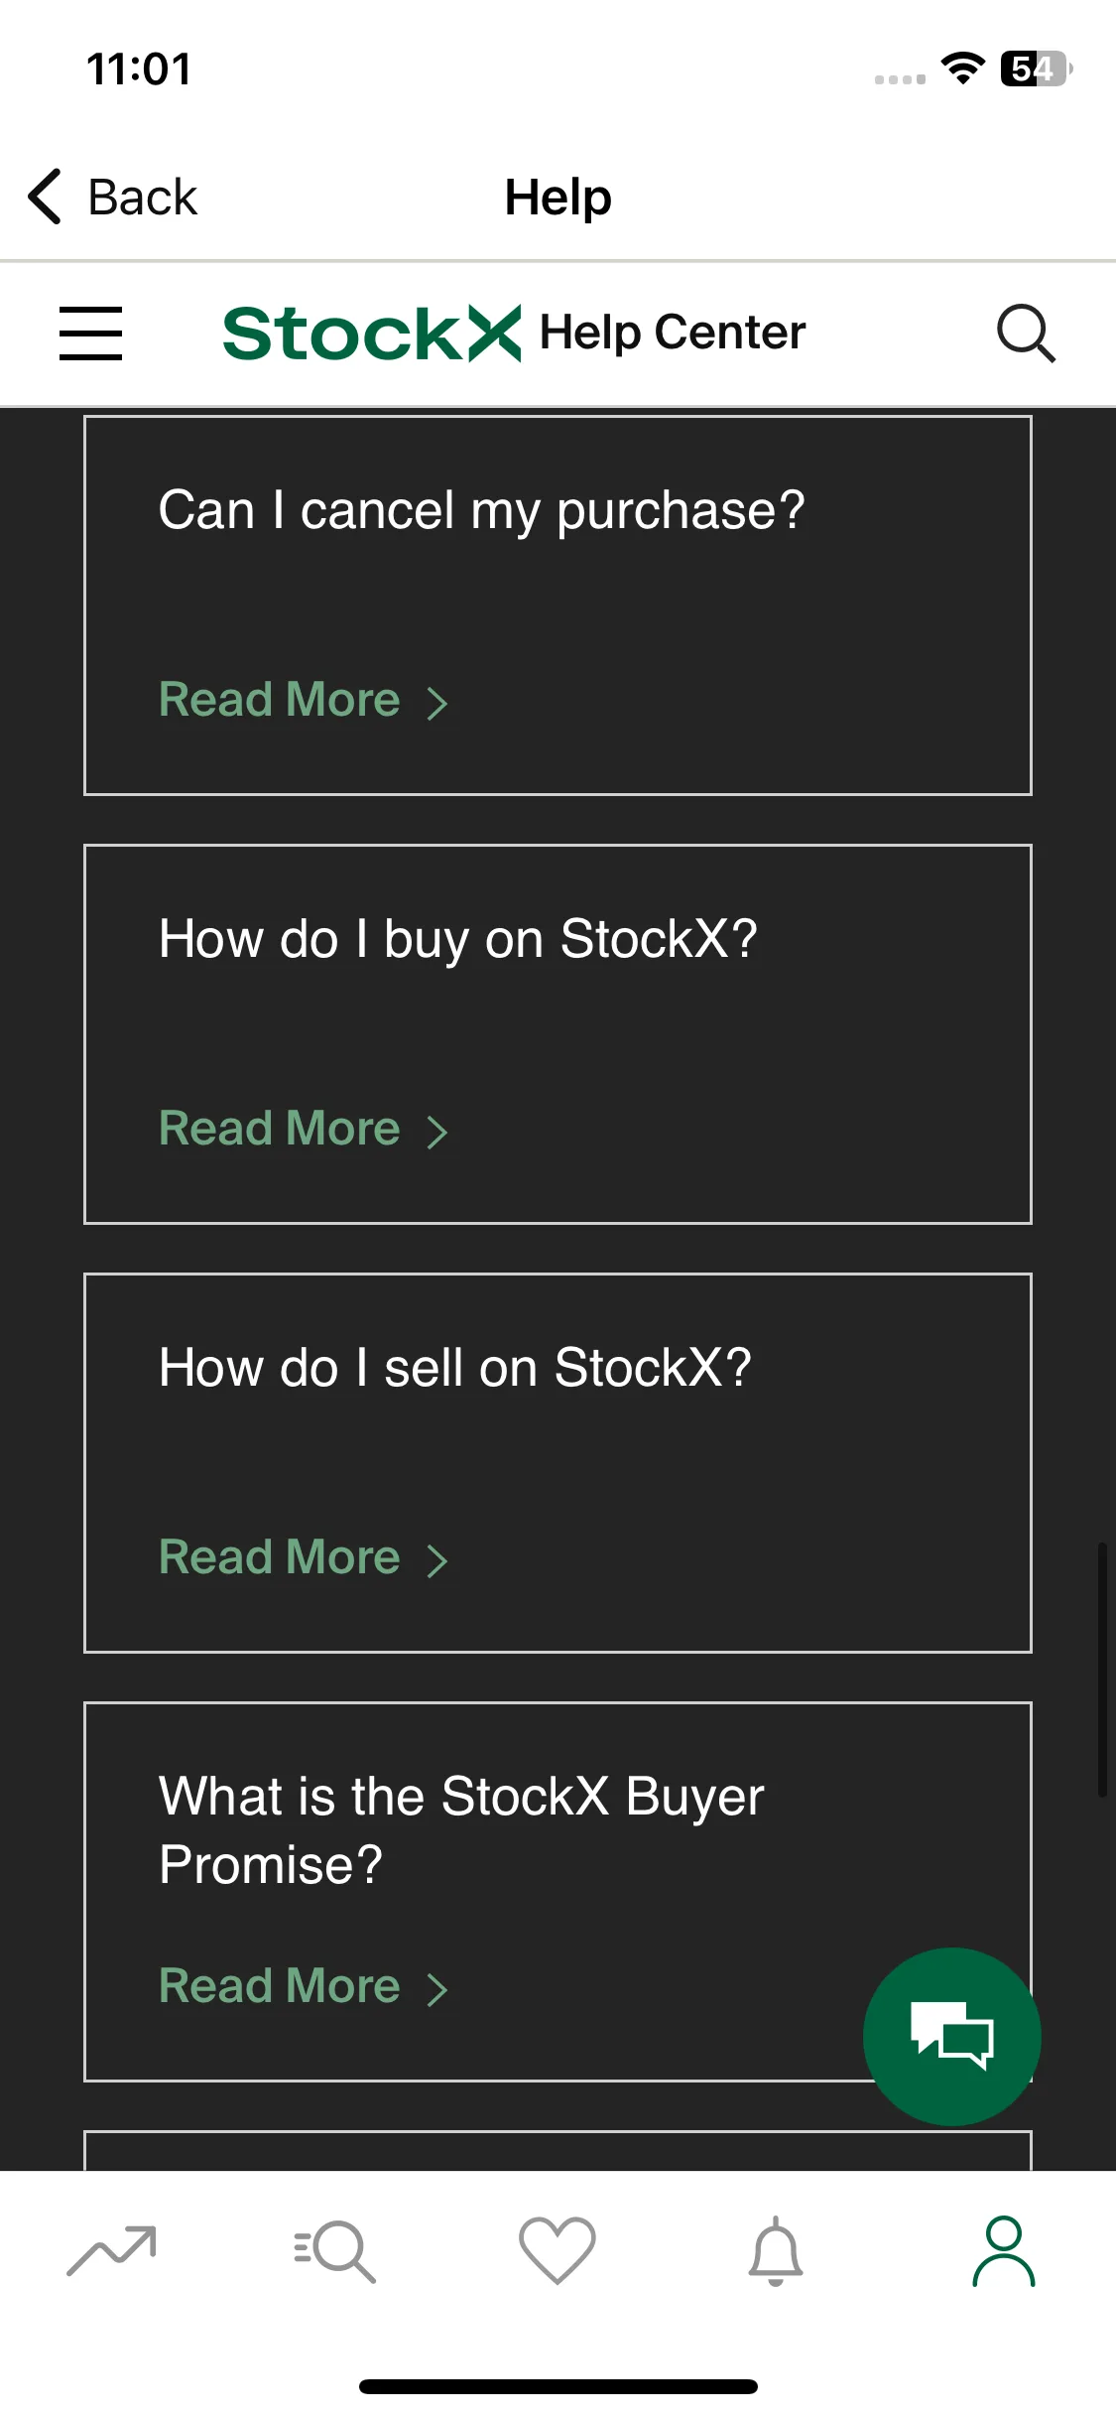Open the account profile tab
Screen dimensions: 1116x2418
pos(1003,2250)
